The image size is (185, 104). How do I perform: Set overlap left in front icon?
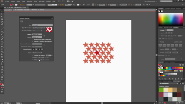(34, 49)
